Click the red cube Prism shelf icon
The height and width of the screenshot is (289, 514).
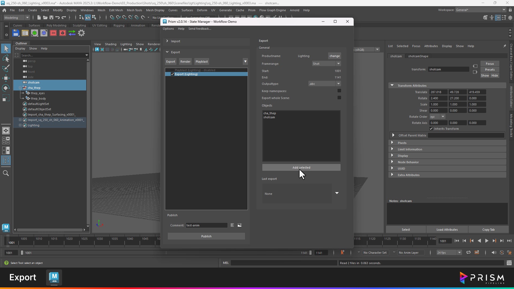[63, 33]
